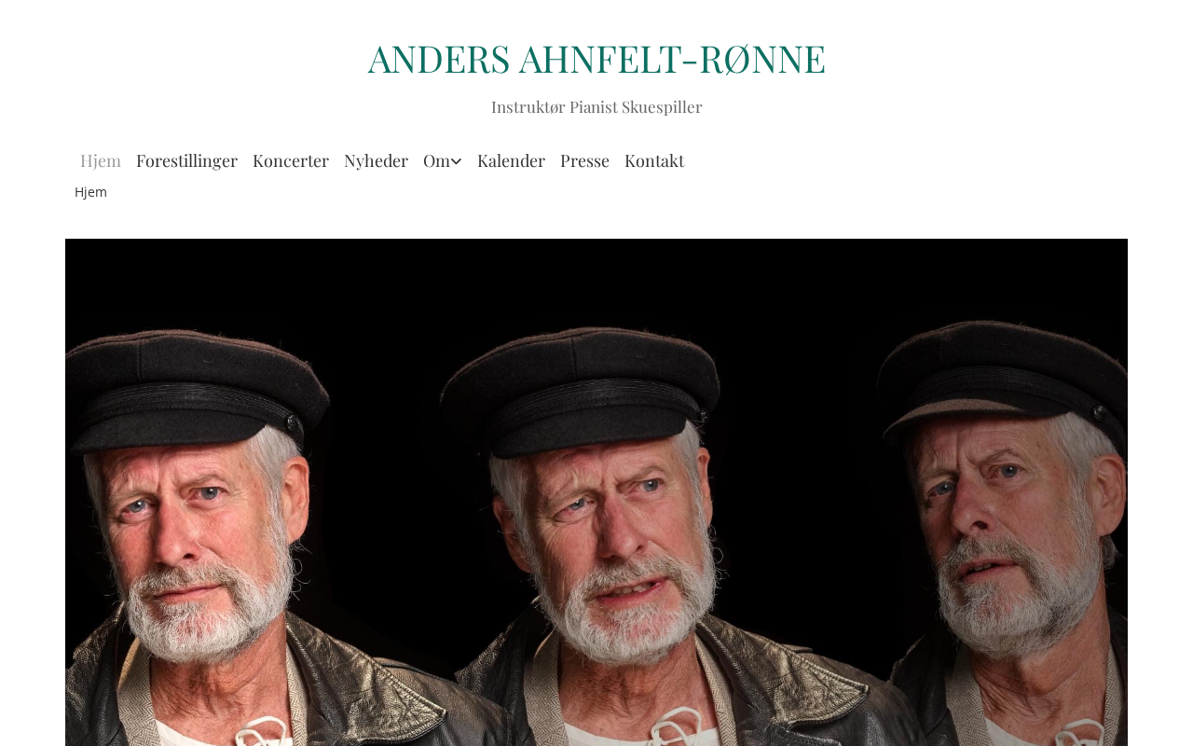Open the Kontakt page

pyautogui.click(x=654, y=160)
